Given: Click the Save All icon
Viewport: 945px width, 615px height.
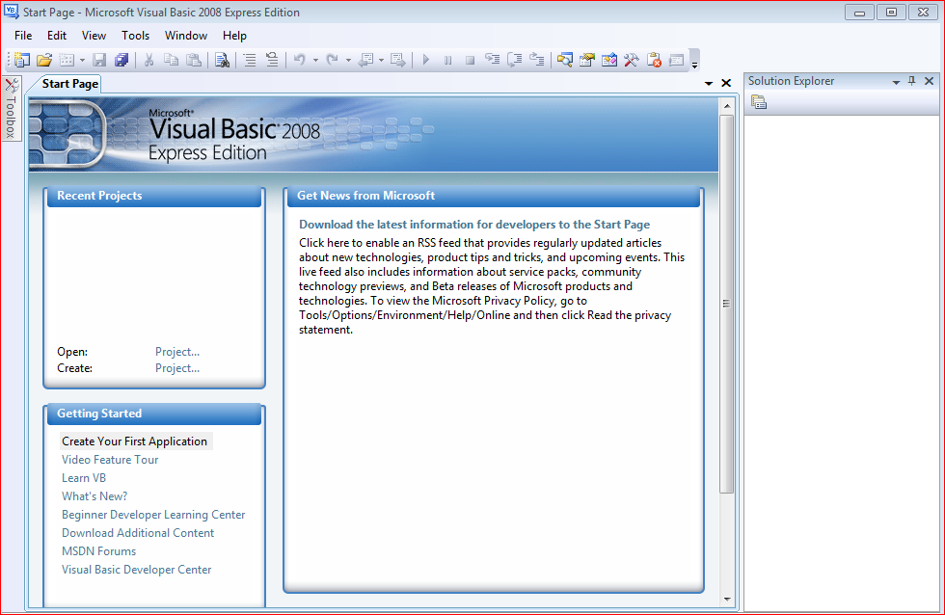Looking at the screenshot, I should [x=121, y=60].
